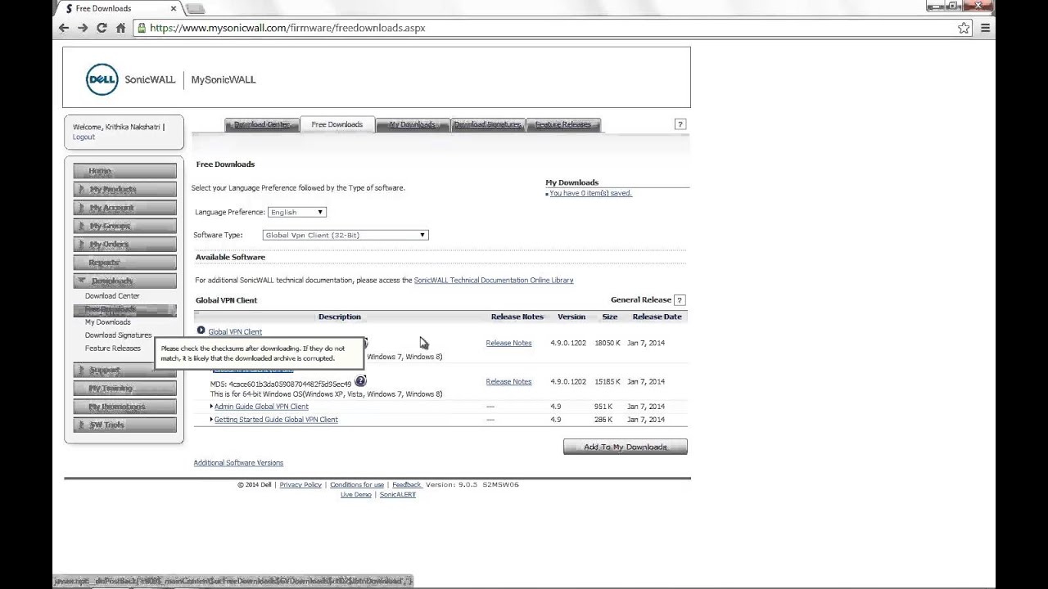
Task: Switch to My Downloads tab
Action: 412,124
